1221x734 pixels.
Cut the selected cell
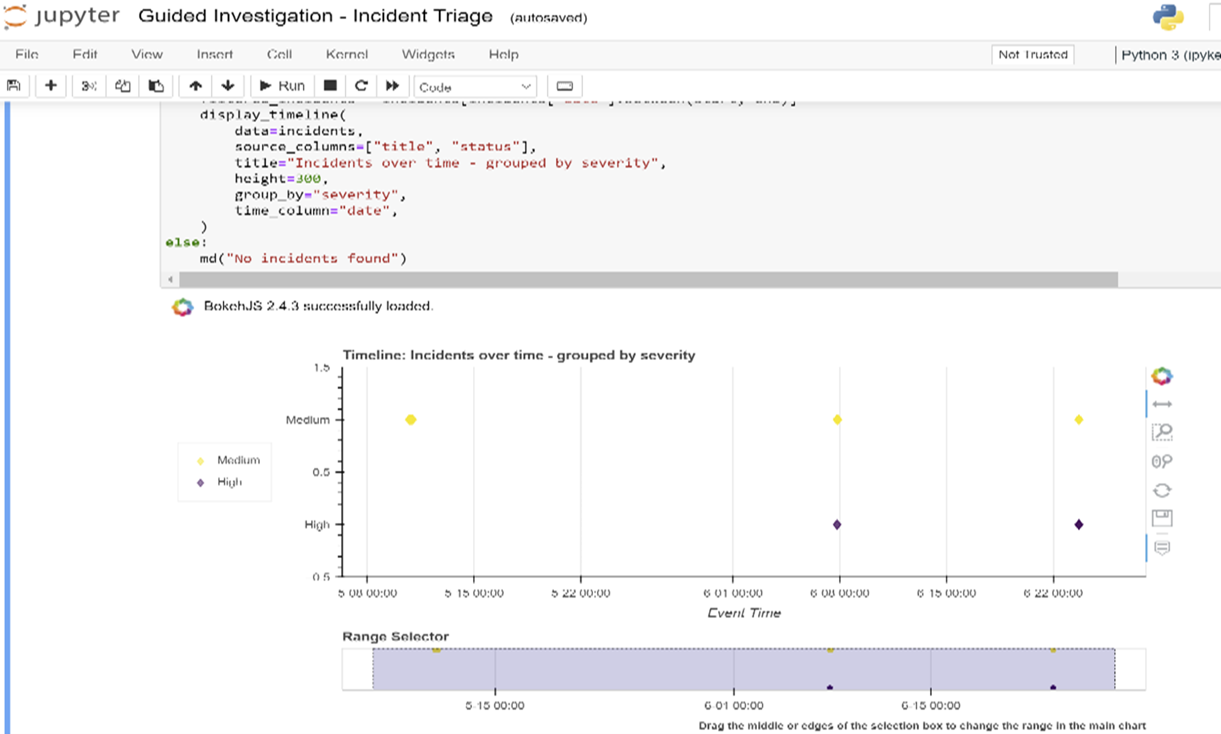click(x=88, y=86)
